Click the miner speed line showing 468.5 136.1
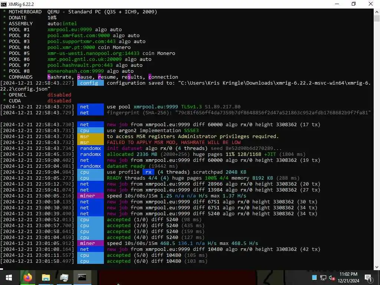This screenshot has width=380, height=285. (183, 243)
